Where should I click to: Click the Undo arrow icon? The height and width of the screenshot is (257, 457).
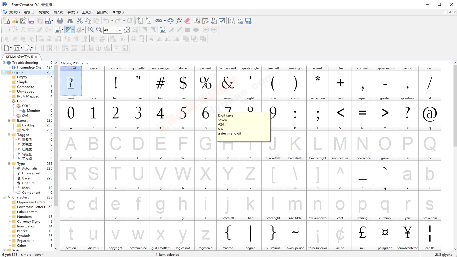107,20
